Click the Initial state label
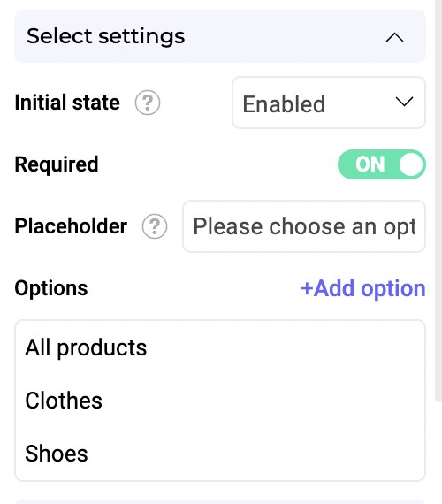Viewport: 442px width, 504px height. [x=67, y=103]
